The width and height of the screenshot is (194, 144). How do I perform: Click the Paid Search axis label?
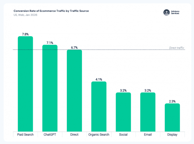(x=26, y=134)
